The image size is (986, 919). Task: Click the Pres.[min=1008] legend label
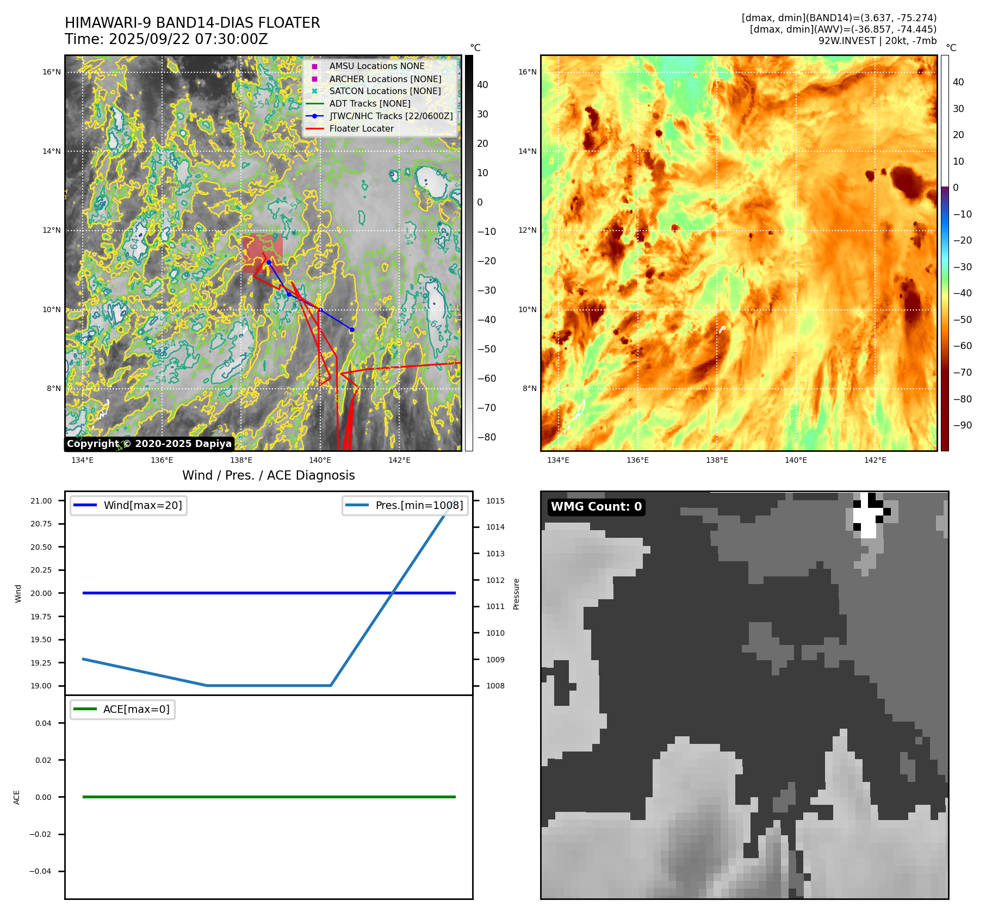click(x=419, y=505)
